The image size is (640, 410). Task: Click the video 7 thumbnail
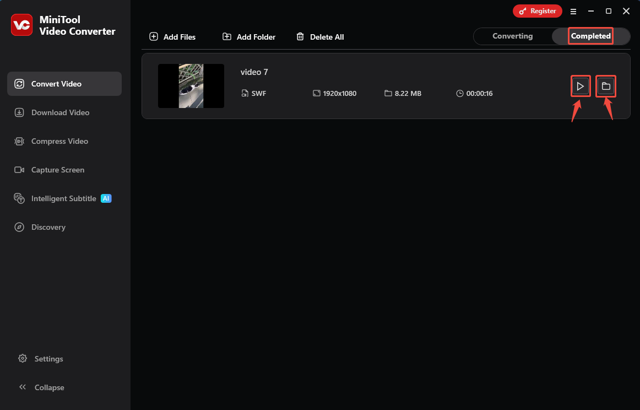tap(191, 86)
